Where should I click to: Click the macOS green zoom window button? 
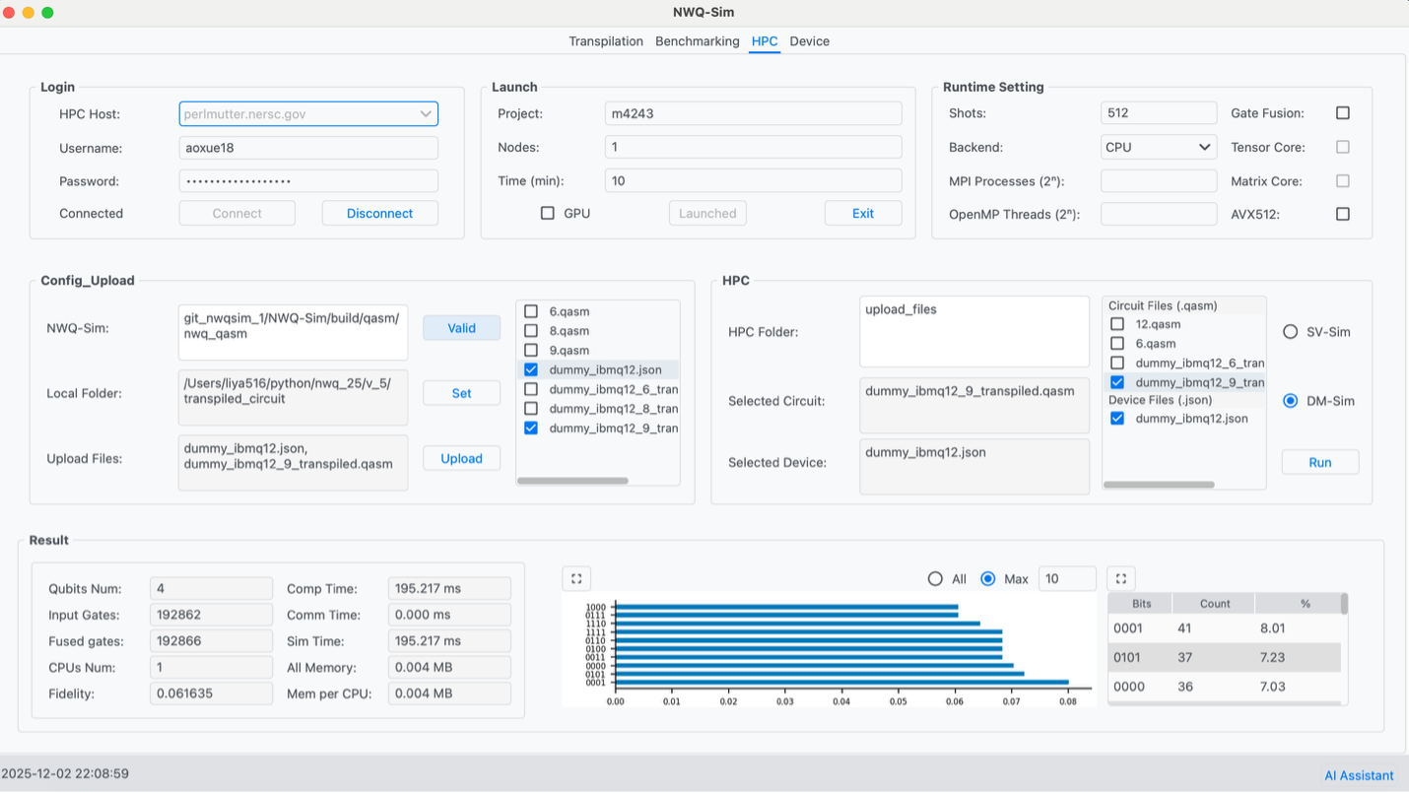pos(47,13)
